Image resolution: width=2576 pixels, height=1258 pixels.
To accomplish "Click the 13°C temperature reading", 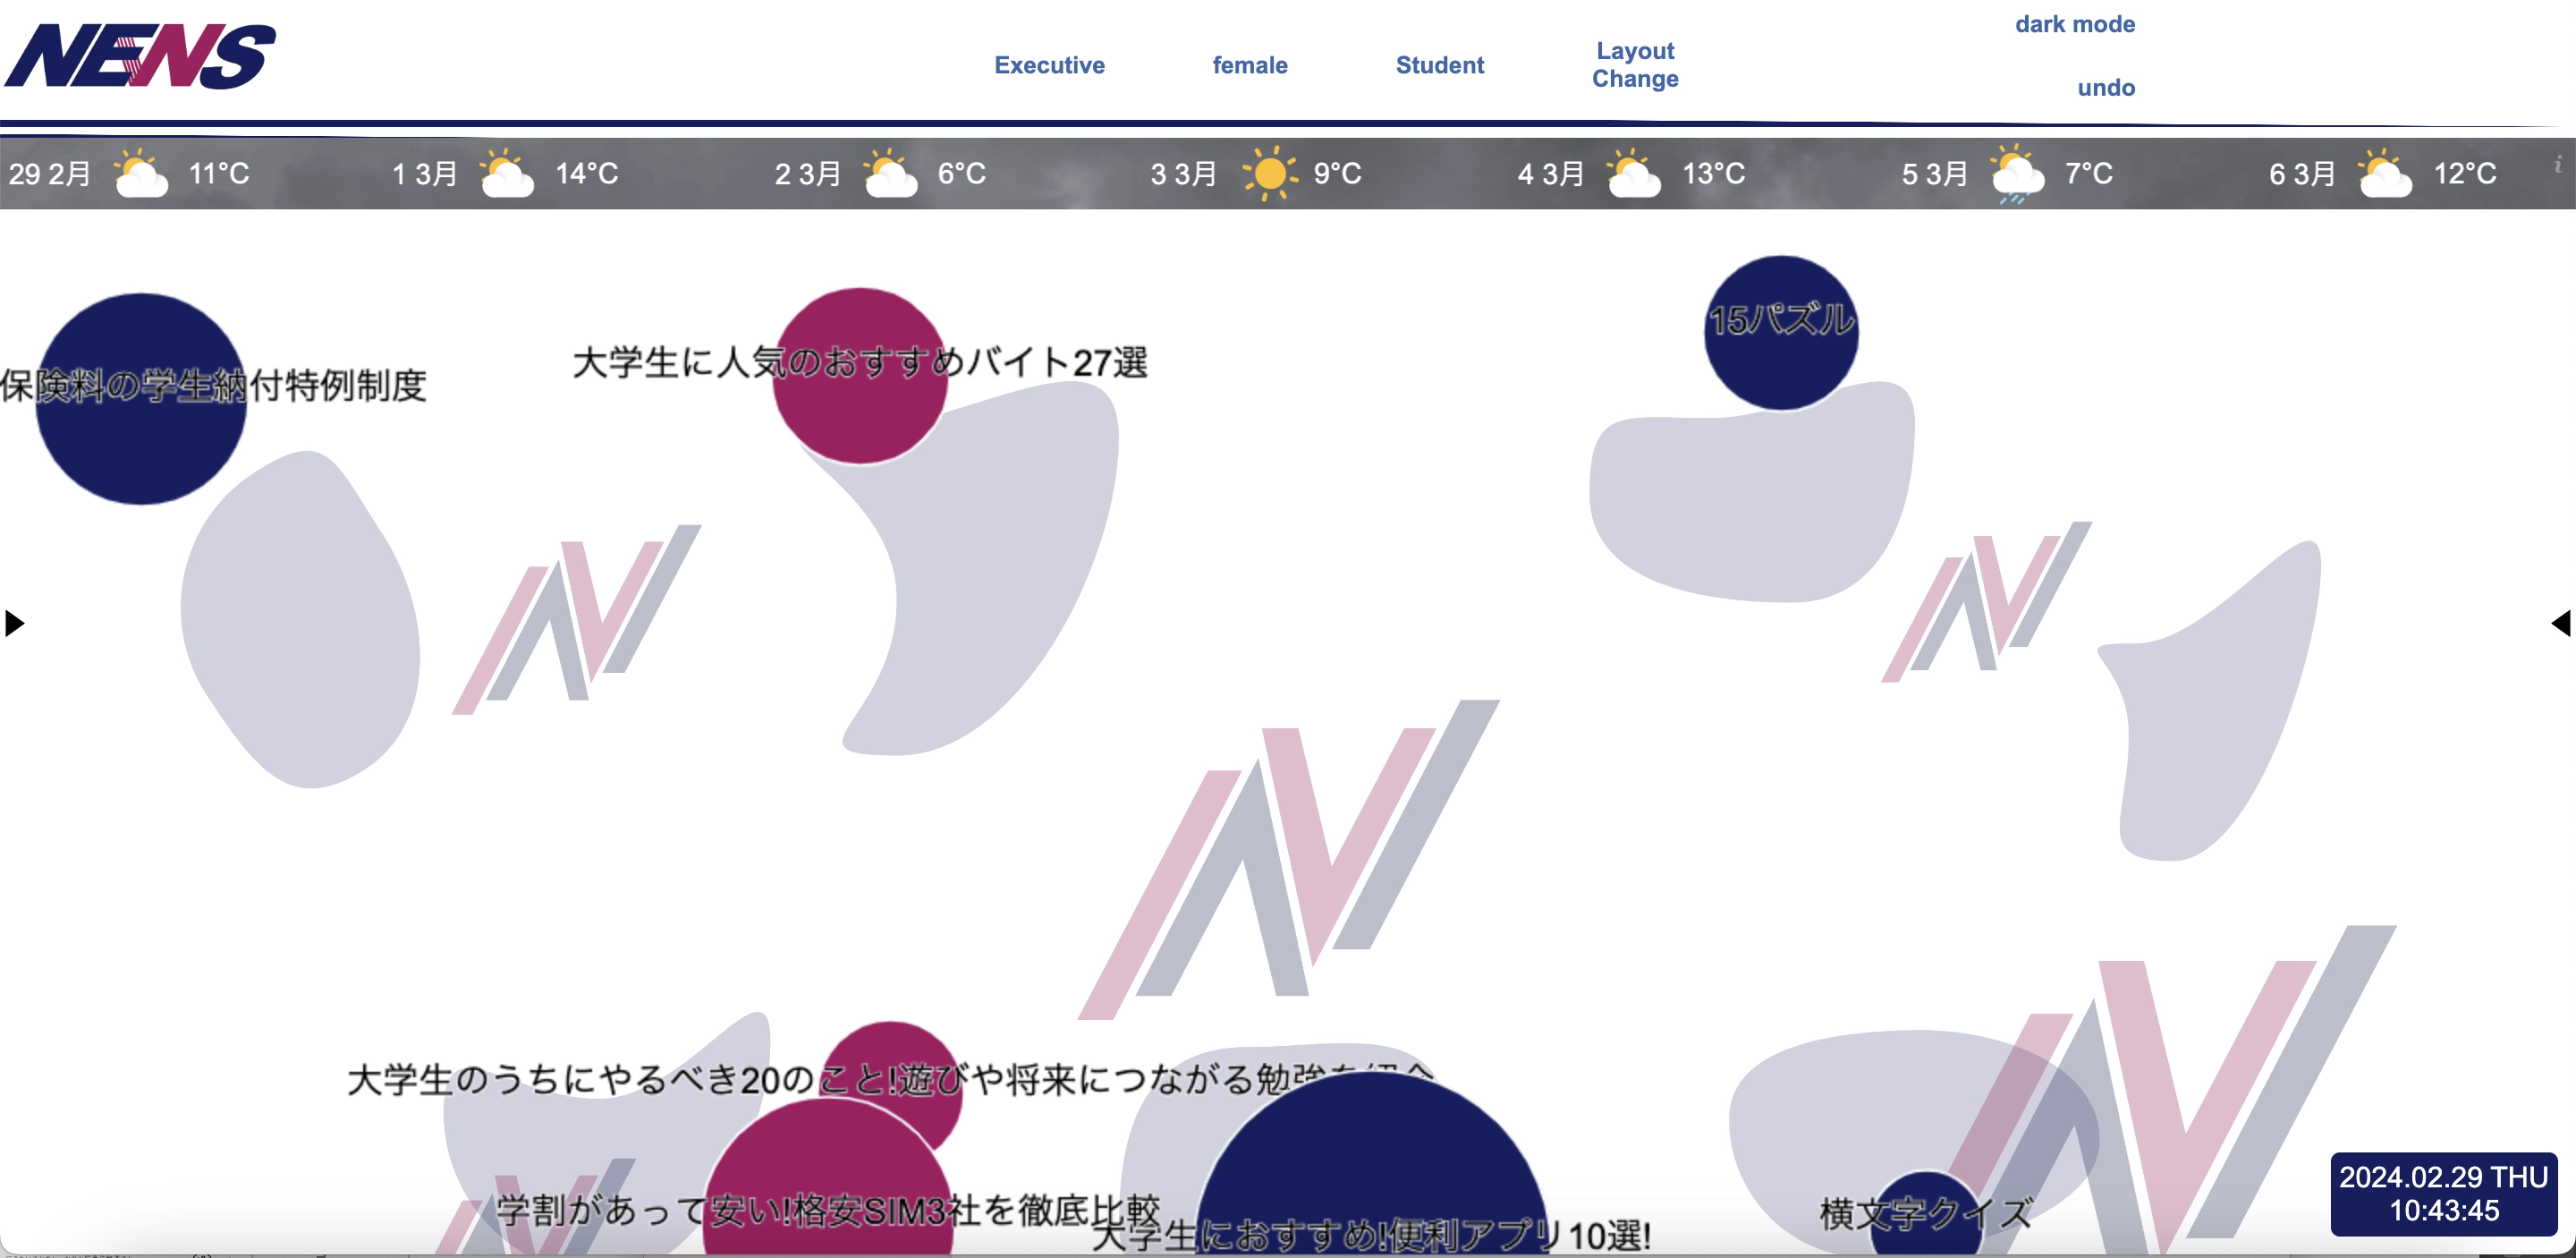I will (x=1714, y=174).
